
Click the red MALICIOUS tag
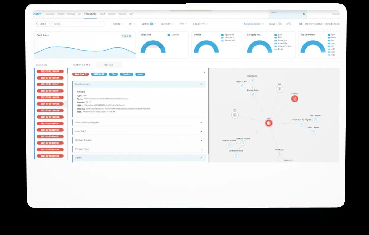pyautogui.click(x=81, y=74)
